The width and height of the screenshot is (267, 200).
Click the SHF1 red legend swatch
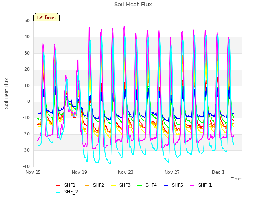pos(58,186)
